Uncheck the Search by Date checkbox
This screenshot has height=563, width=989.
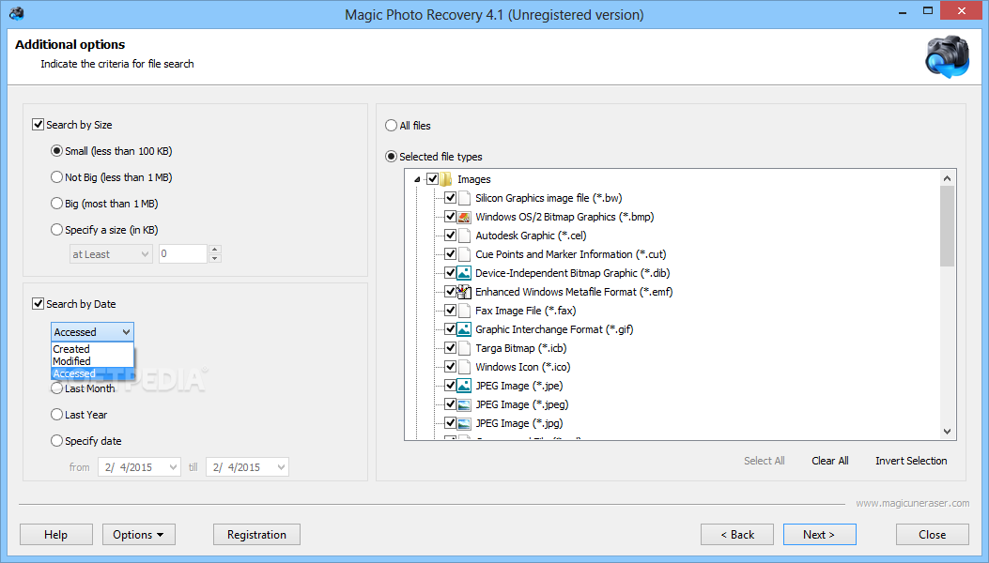pos(38,304)
